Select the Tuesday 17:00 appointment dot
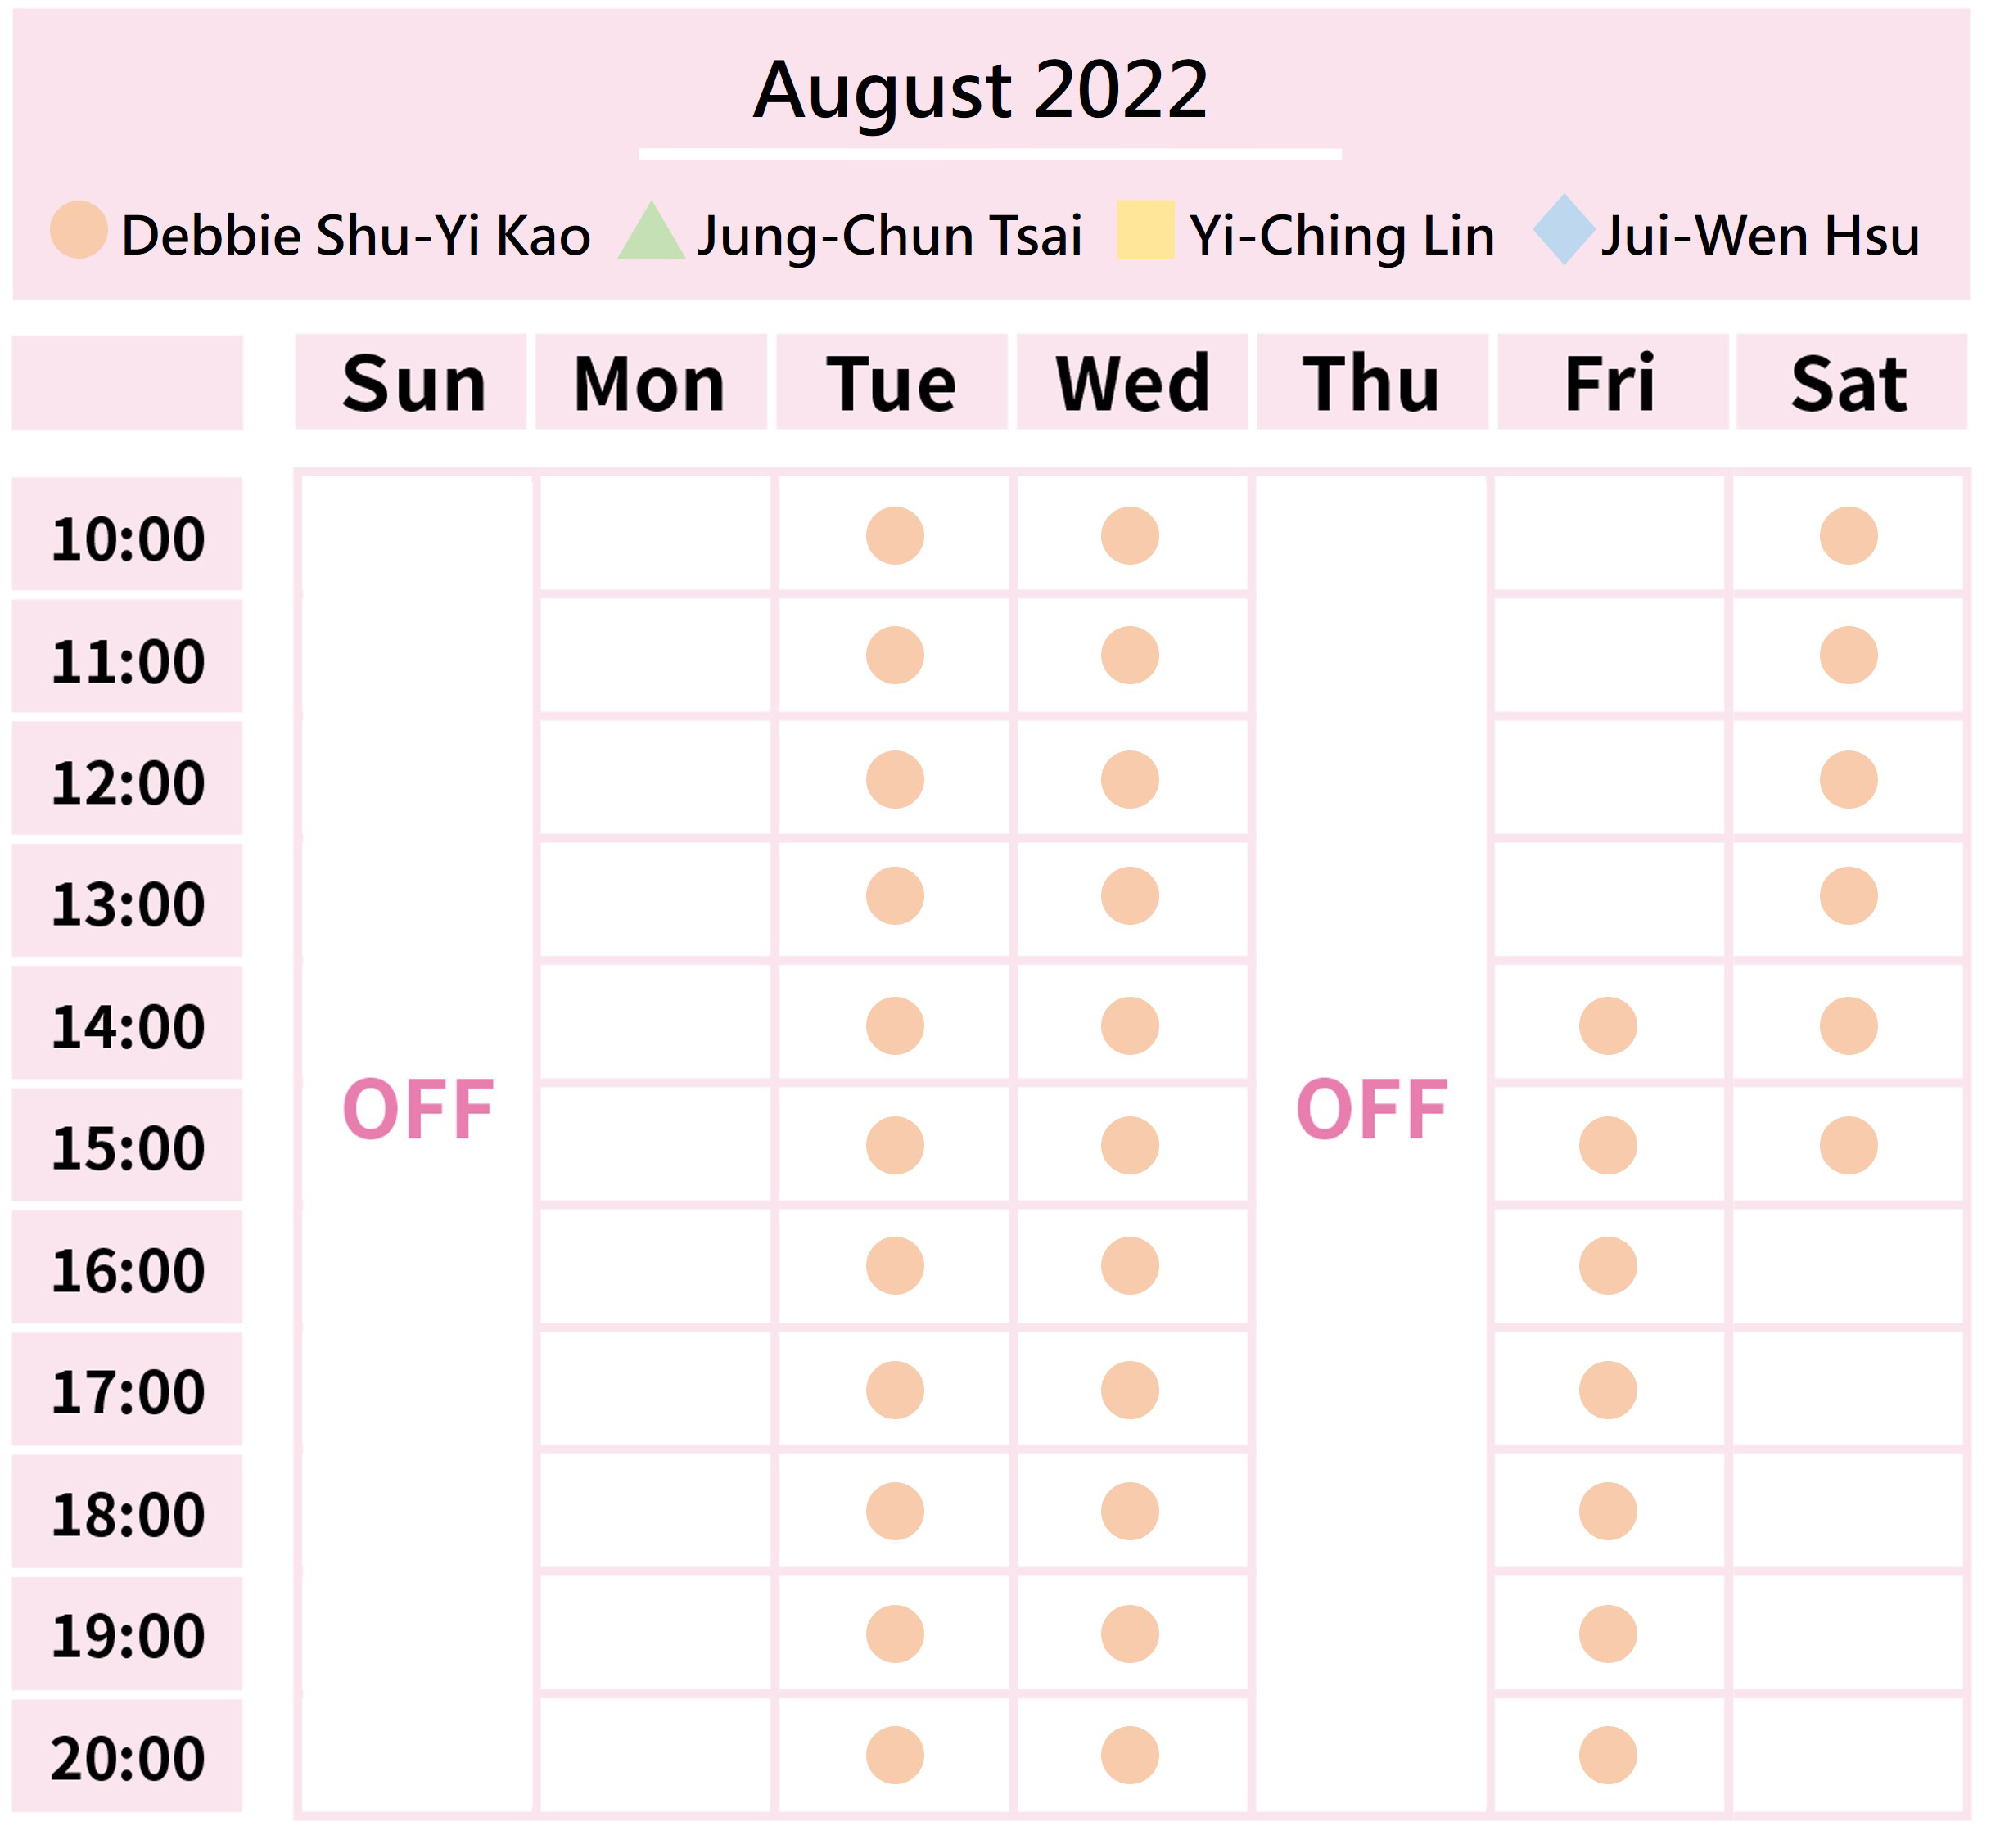This screenshot has height=1848, width=1991. pyautogui.click(x=895, y=1390)
